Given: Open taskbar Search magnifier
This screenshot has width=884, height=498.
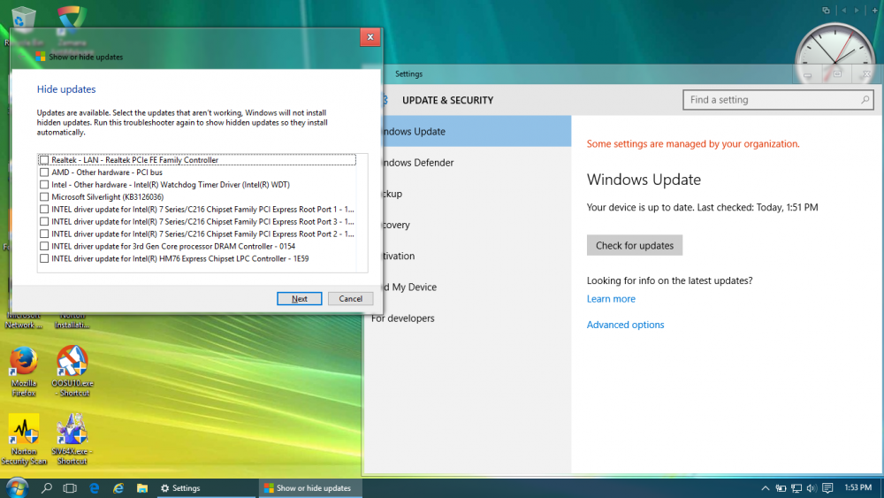Looking at the screenshot, I should [x=47, y=488].
